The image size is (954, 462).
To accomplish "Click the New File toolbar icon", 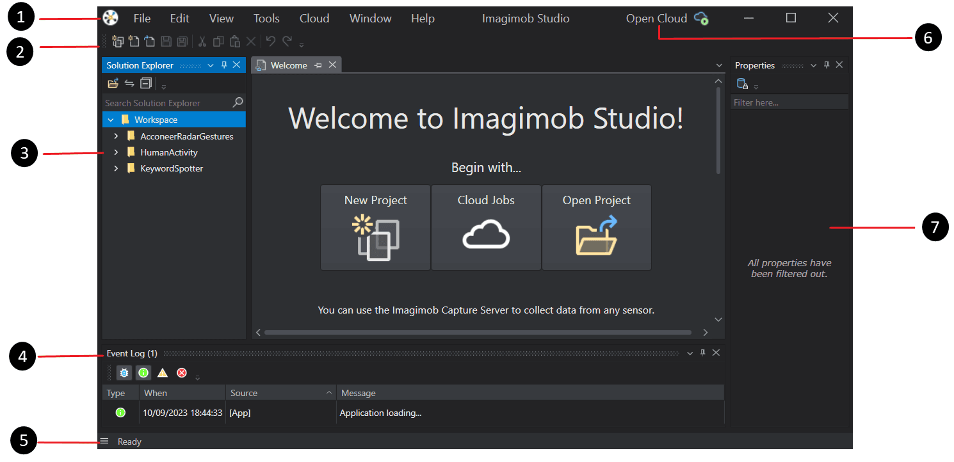I will (134, 42).
